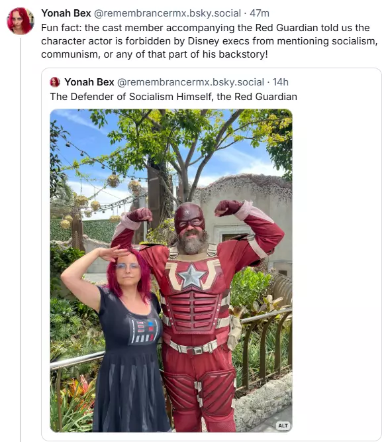
Task: Open Yonah Bex's large profile avatar
Action: (21, 21)
